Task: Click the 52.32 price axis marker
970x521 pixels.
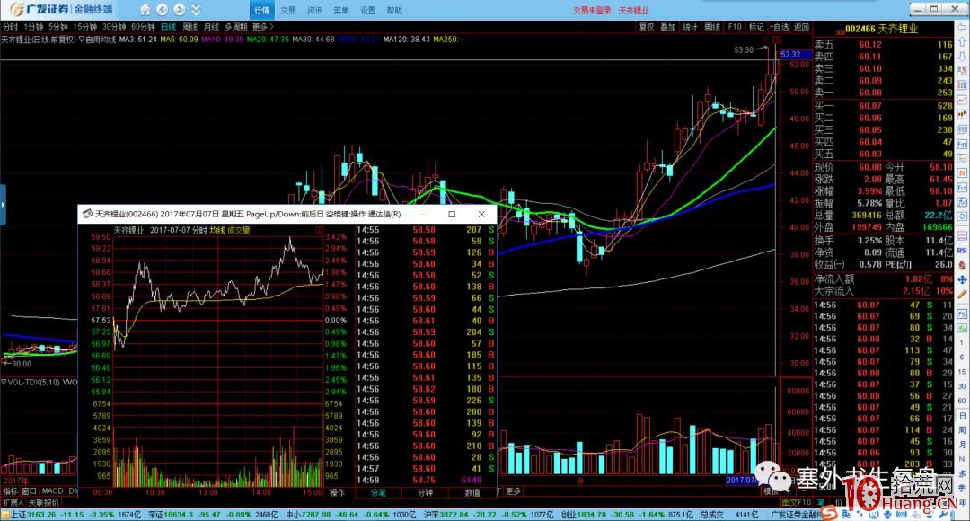Action: (795, 55)
